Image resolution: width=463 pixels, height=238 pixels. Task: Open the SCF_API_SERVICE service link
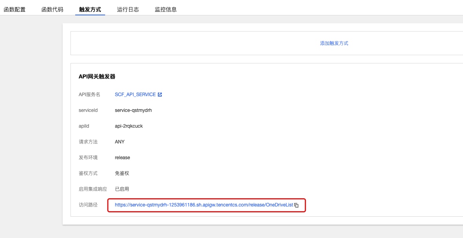click(x=135, y=95)
